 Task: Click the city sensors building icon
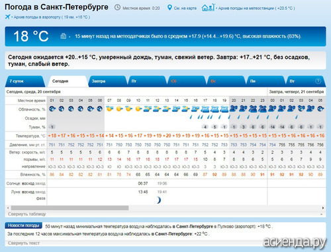coord(64,36)
